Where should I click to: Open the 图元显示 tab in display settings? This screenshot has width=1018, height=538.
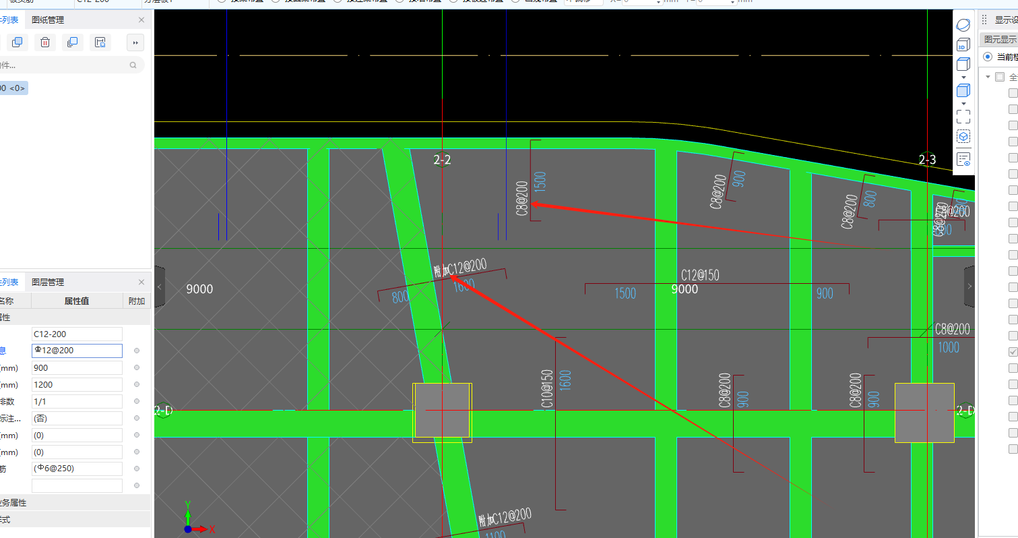click(x=1000, y=39)
